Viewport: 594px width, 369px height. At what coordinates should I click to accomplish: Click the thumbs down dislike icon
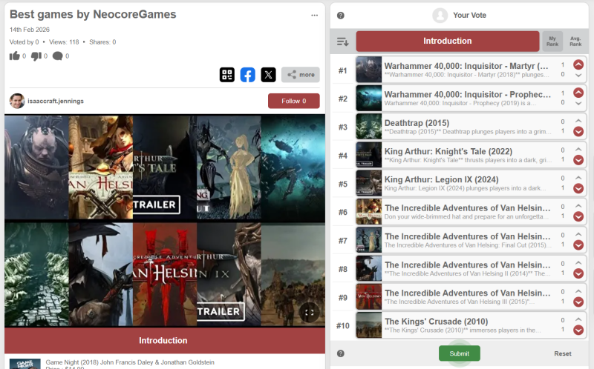pos(36,56)
